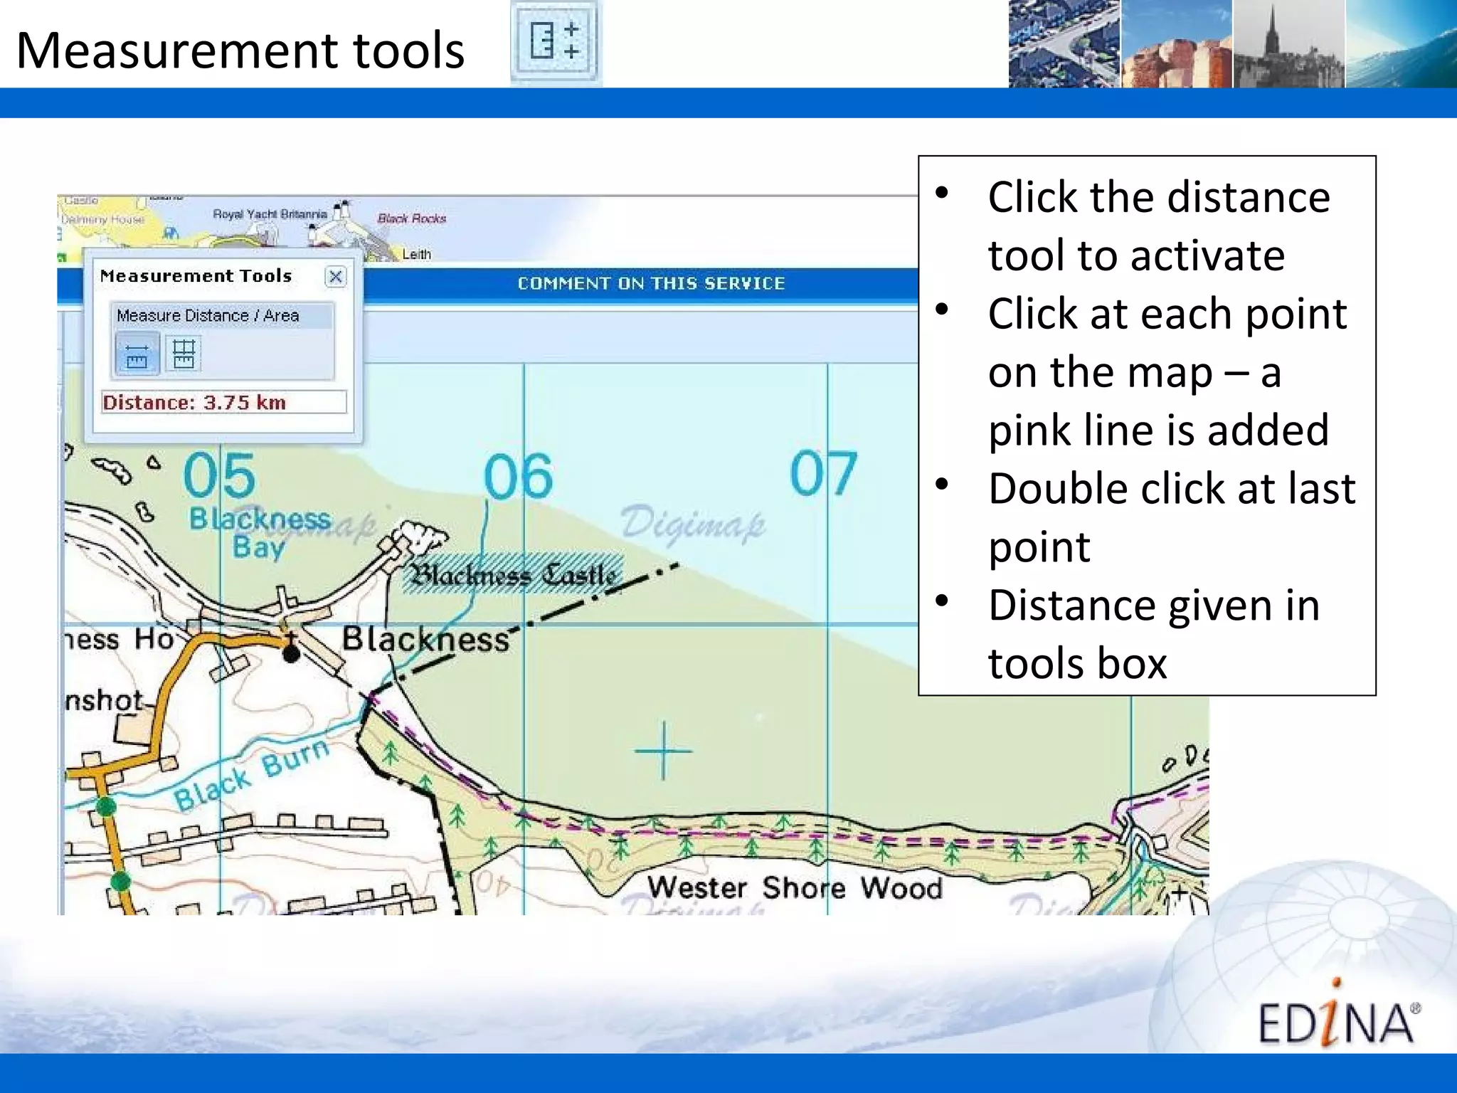
Task: Click the Measurement Tools panel title
Action: click(x=196, y=276)
